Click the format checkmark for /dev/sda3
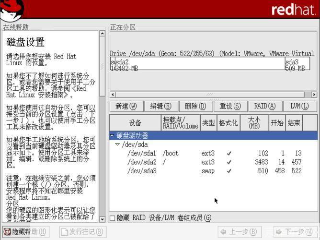Screen dimensions: 320x240 click(229, 171)
